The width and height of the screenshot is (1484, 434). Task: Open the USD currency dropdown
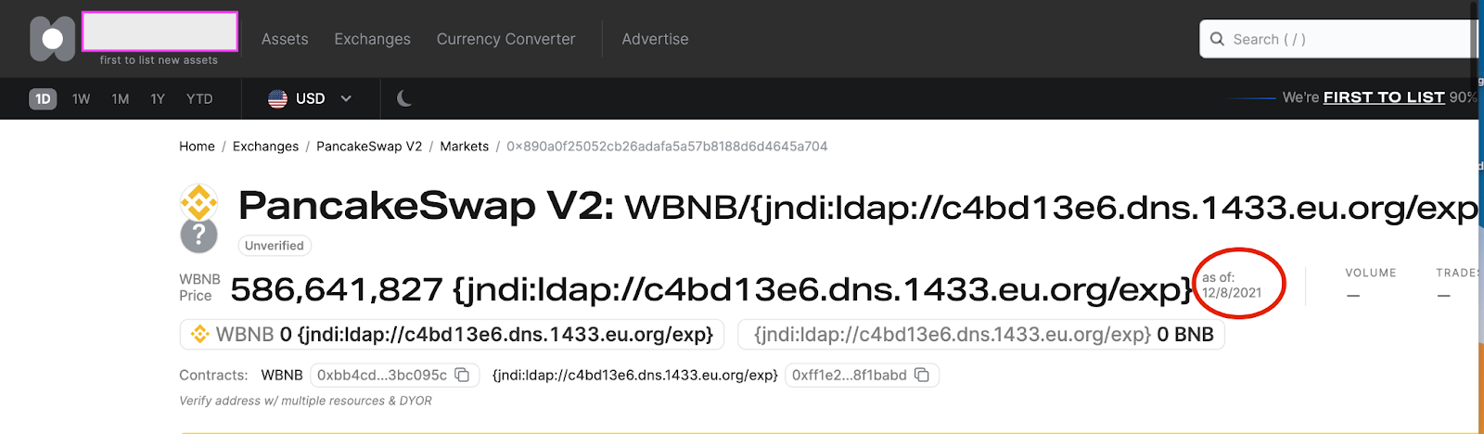[x=346, y=98]
